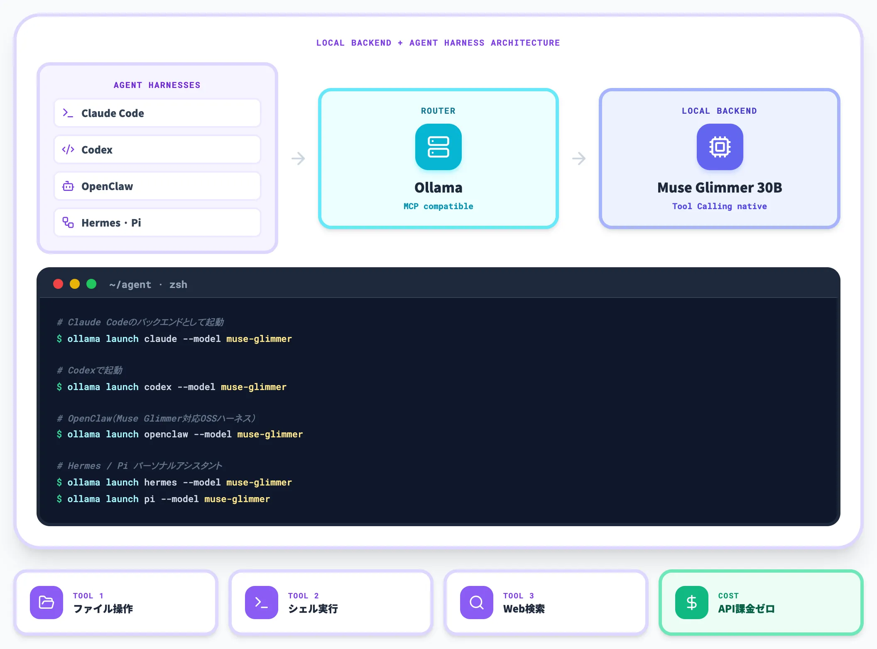Click the AGENT HARNESSES heading

(x=157, y=85)
